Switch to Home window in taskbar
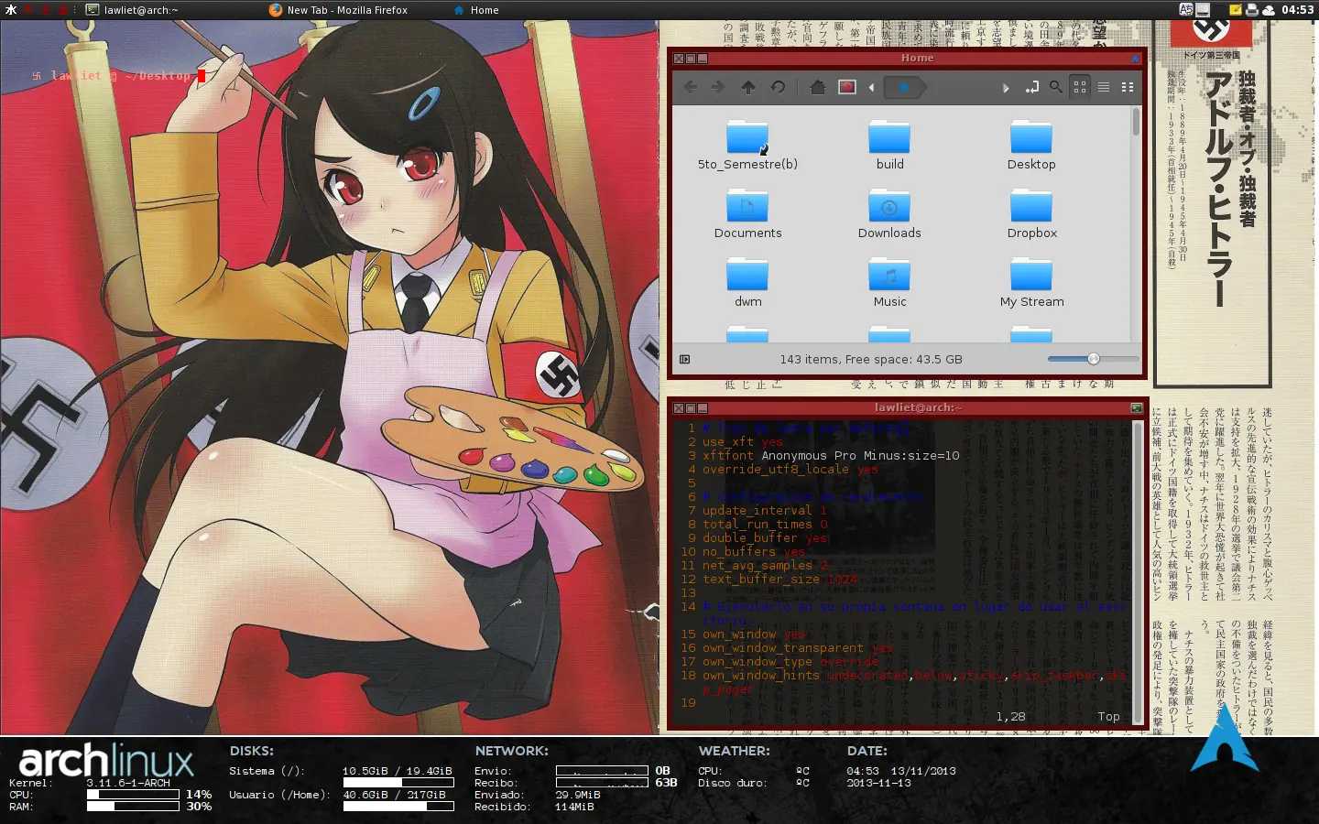This screenshot has height=824, width=1319. coord(476,10)
